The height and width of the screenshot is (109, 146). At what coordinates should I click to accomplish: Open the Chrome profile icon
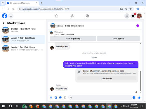(138, 9)
